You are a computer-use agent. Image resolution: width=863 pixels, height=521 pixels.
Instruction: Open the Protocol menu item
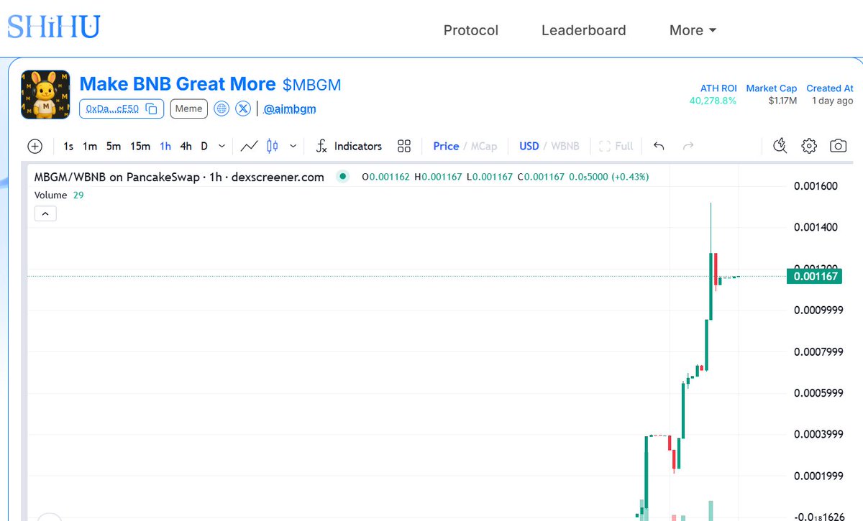tap(470, 30)
